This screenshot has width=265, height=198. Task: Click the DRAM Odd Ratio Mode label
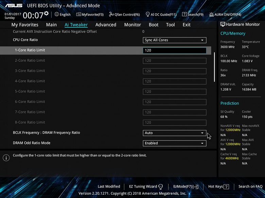click(x=32, y=143)
